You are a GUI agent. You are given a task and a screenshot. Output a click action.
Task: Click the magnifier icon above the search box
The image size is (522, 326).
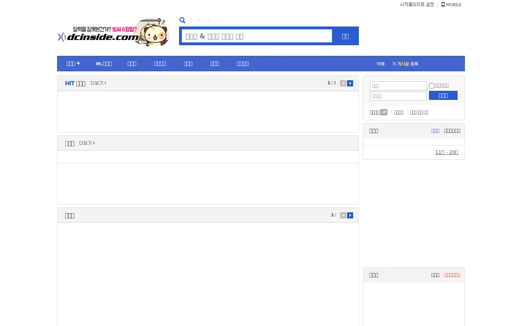[182, 20]
